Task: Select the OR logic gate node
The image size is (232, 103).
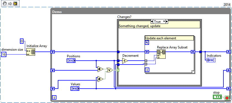Action: (110, 70)
